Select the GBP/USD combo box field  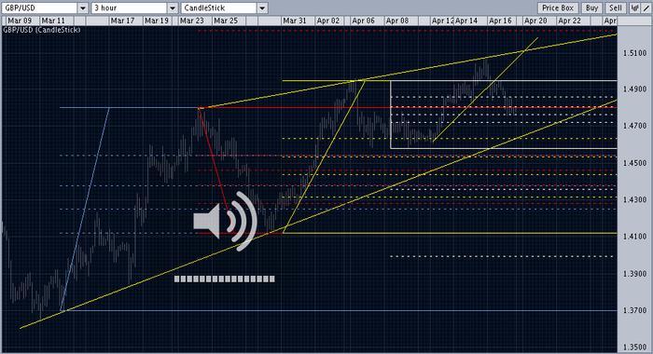point(39,7)
